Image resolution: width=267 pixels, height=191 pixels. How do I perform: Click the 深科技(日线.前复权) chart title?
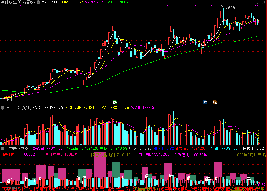(18, 2)
